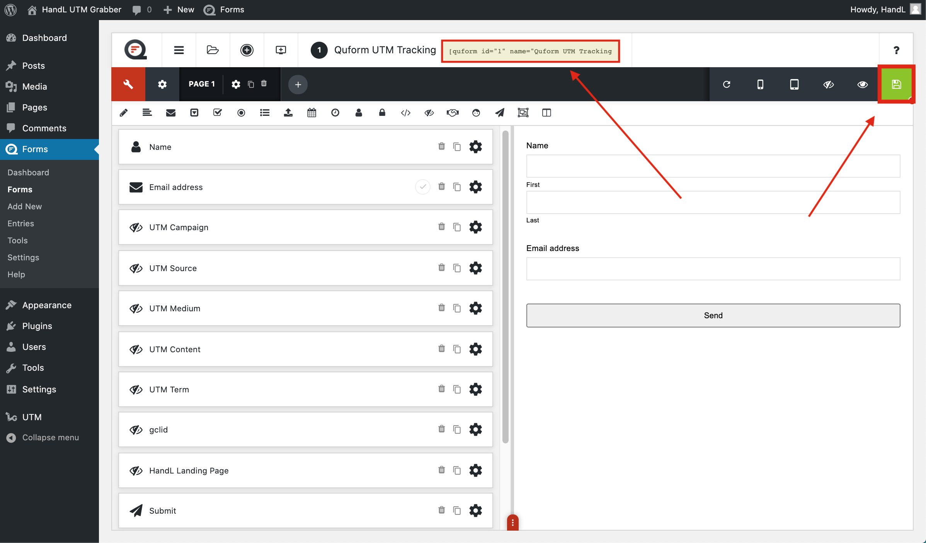Add a Hidden field from element toolbar
The image size is (926, 543).
point(429,113)
